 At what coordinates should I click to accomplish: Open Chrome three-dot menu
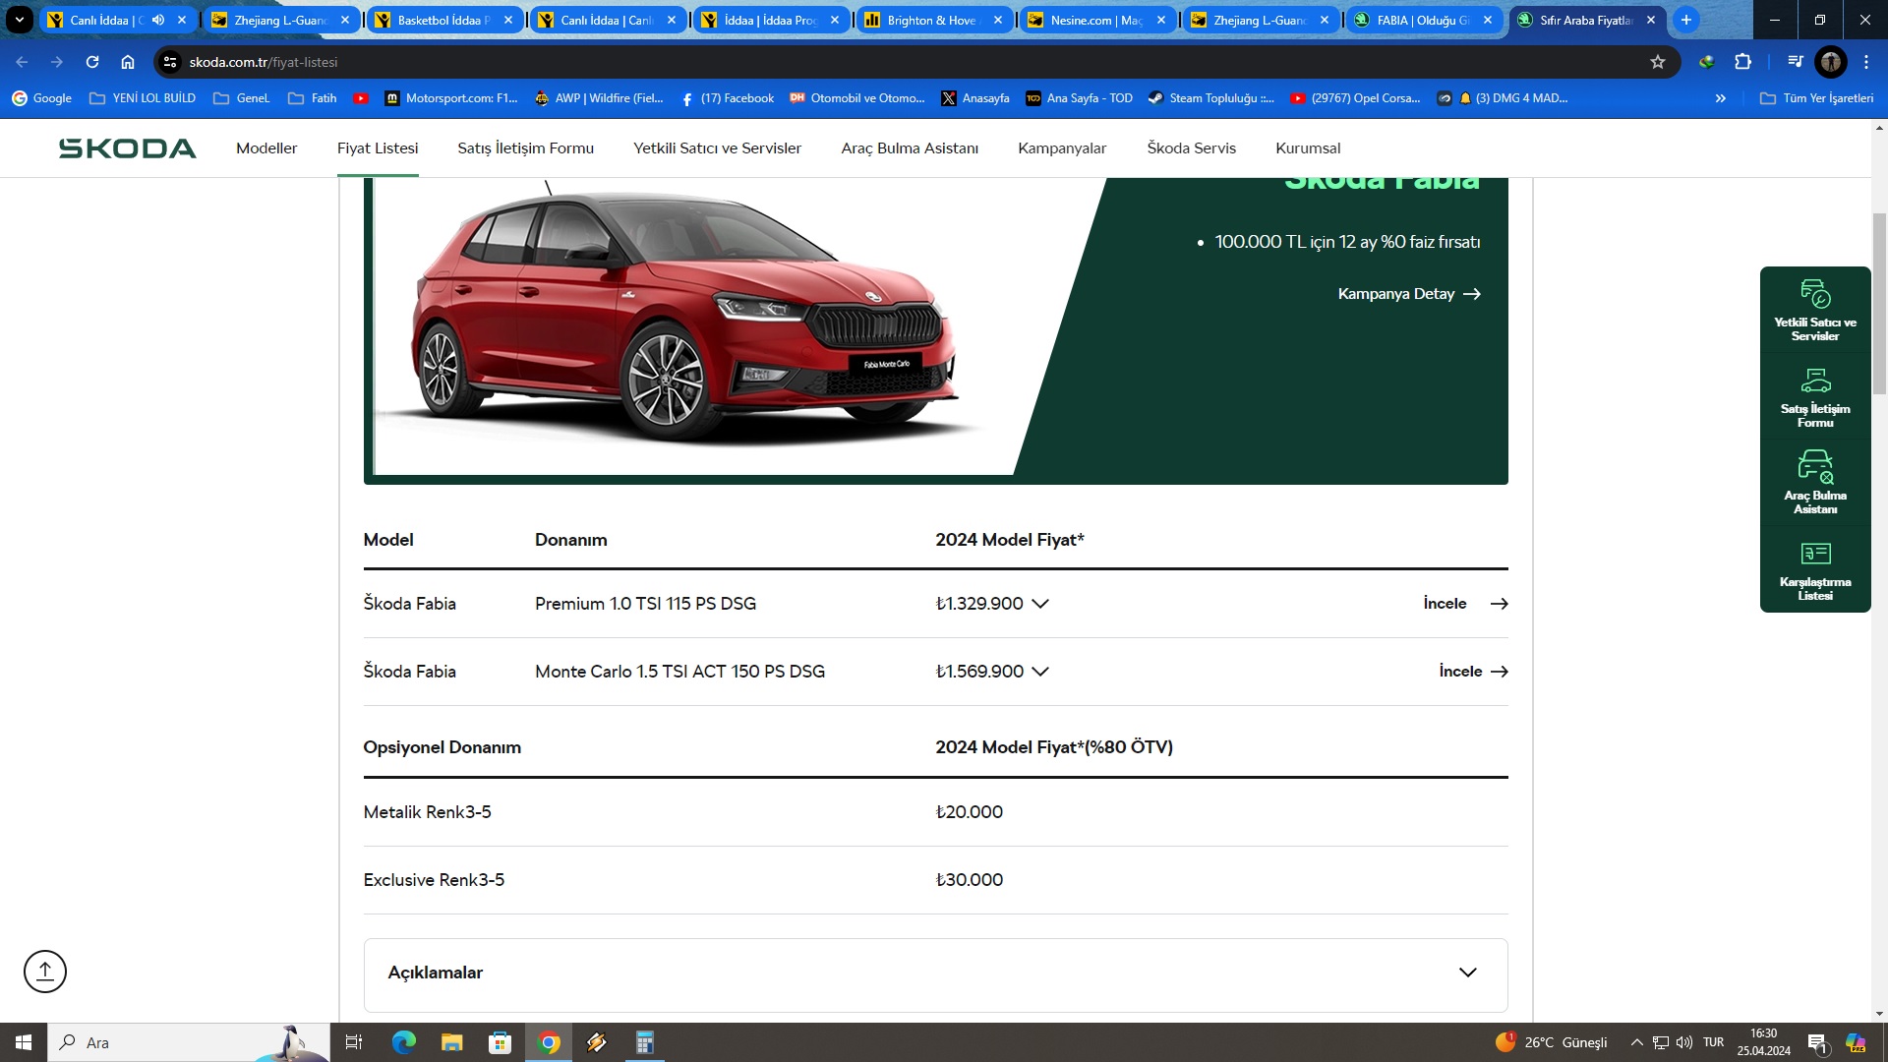pos(1866,62)
